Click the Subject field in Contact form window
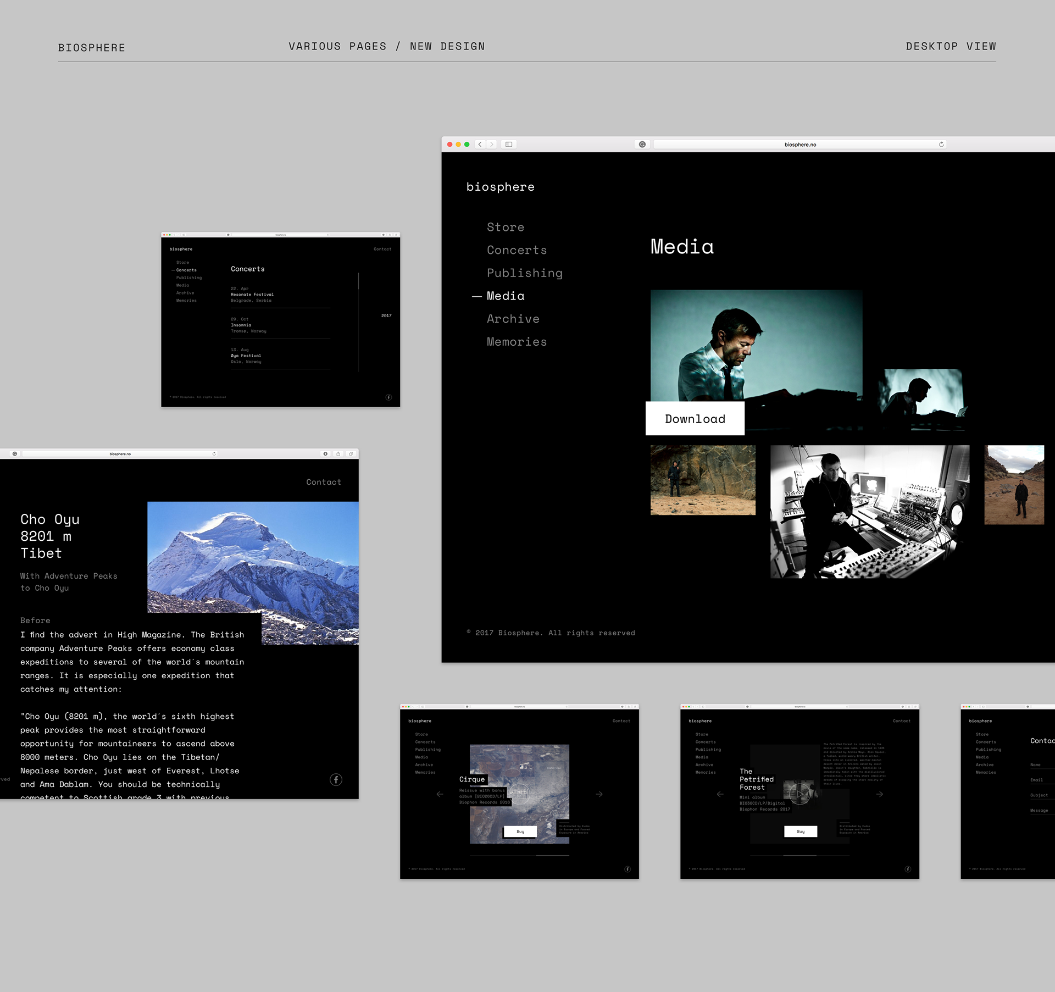Viewport: 1055px width, 992px height. (x=1042, y=795)
